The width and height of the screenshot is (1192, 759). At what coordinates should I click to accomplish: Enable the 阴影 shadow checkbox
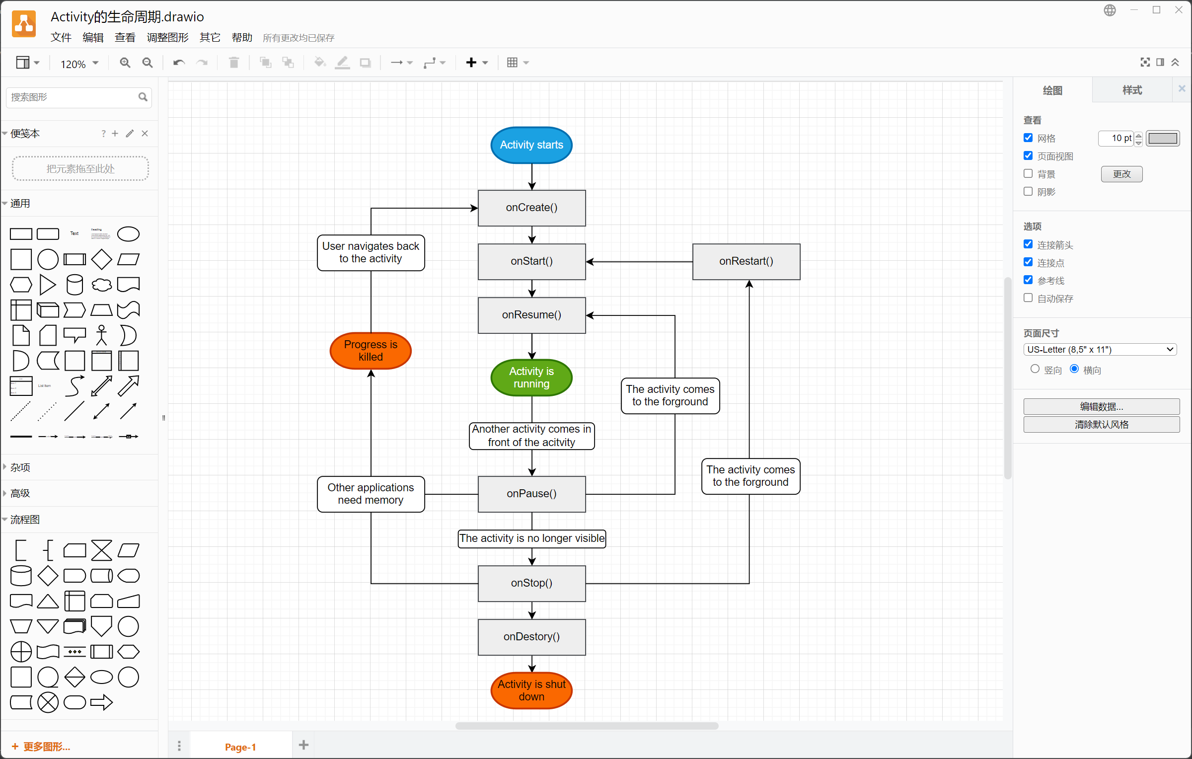[1028, 192]
